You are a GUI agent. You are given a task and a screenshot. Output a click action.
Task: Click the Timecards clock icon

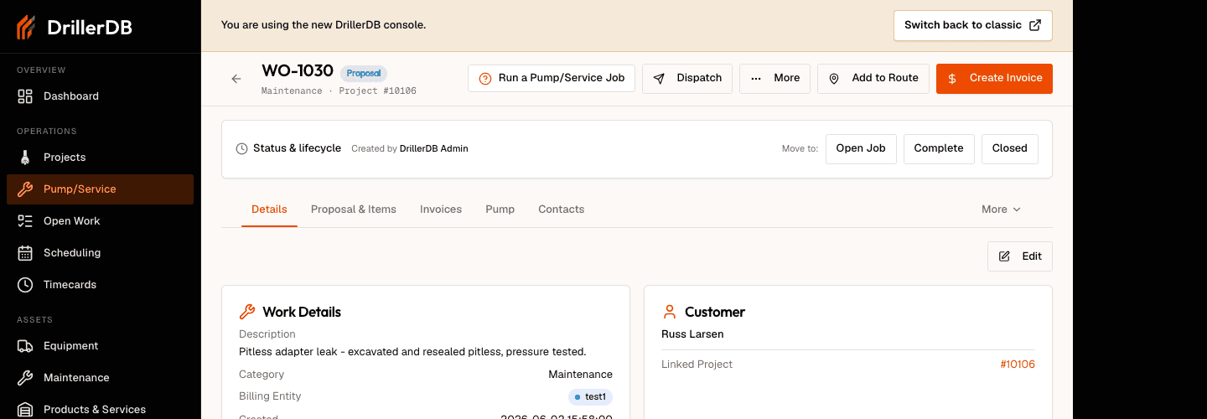(25, 285)
